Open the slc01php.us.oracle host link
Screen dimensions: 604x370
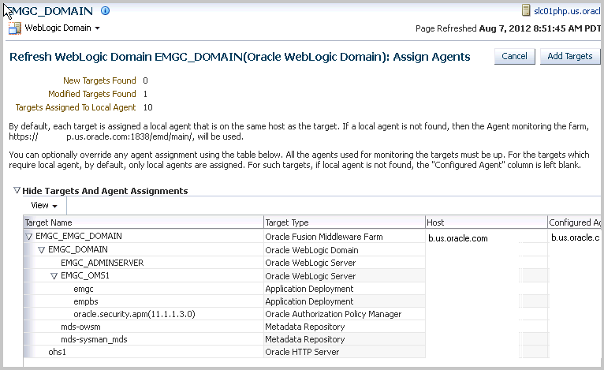[567, 11]
